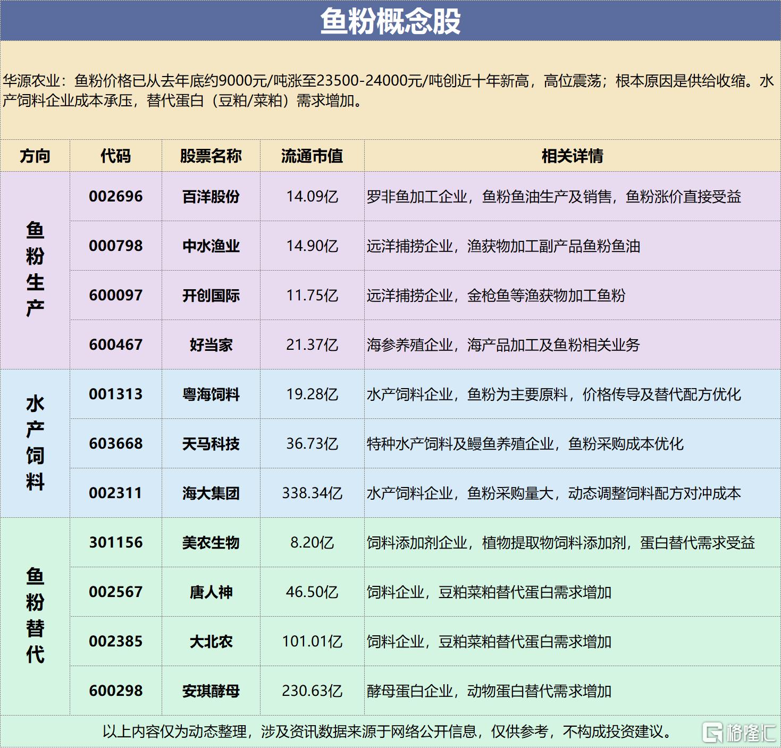
Task: Click the 华源农业 intro paragraph
Action: pos(389,90)
